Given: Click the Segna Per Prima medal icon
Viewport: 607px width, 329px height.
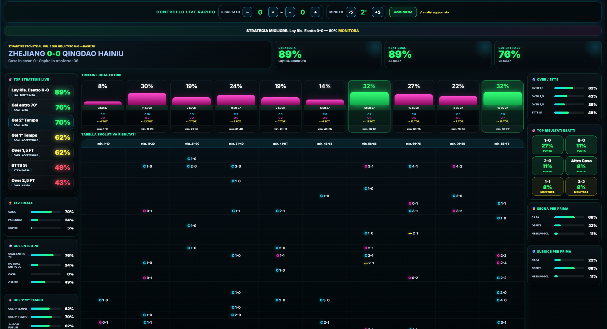Looking at the screenshot, I should tap(534, 209).
